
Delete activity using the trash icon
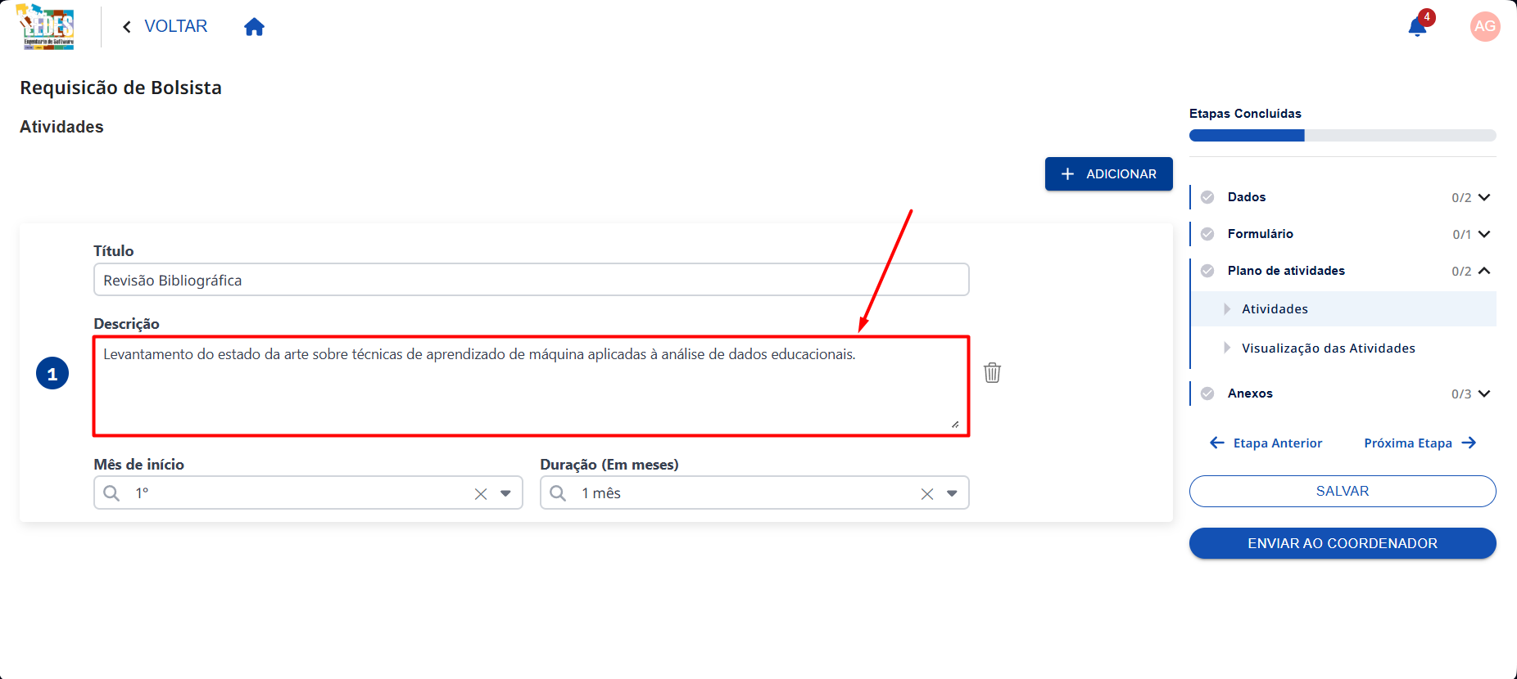coord(992,372)
